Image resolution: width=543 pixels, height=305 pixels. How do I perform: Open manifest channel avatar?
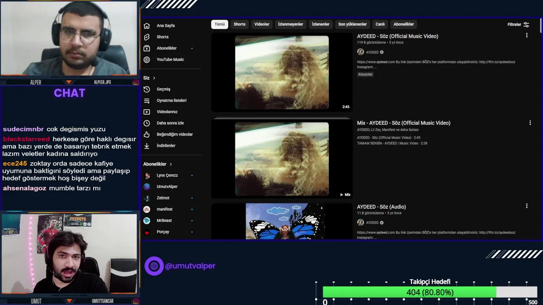[x=147, y=209]
